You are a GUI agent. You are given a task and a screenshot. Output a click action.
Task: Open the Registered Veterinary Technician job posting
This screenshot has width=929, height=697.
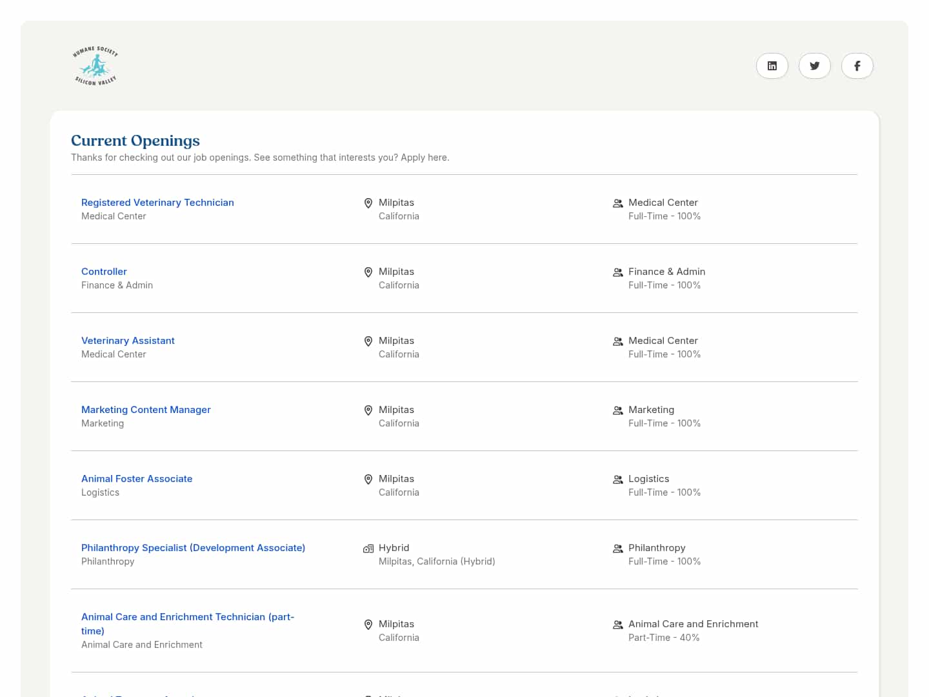(157, 203)
